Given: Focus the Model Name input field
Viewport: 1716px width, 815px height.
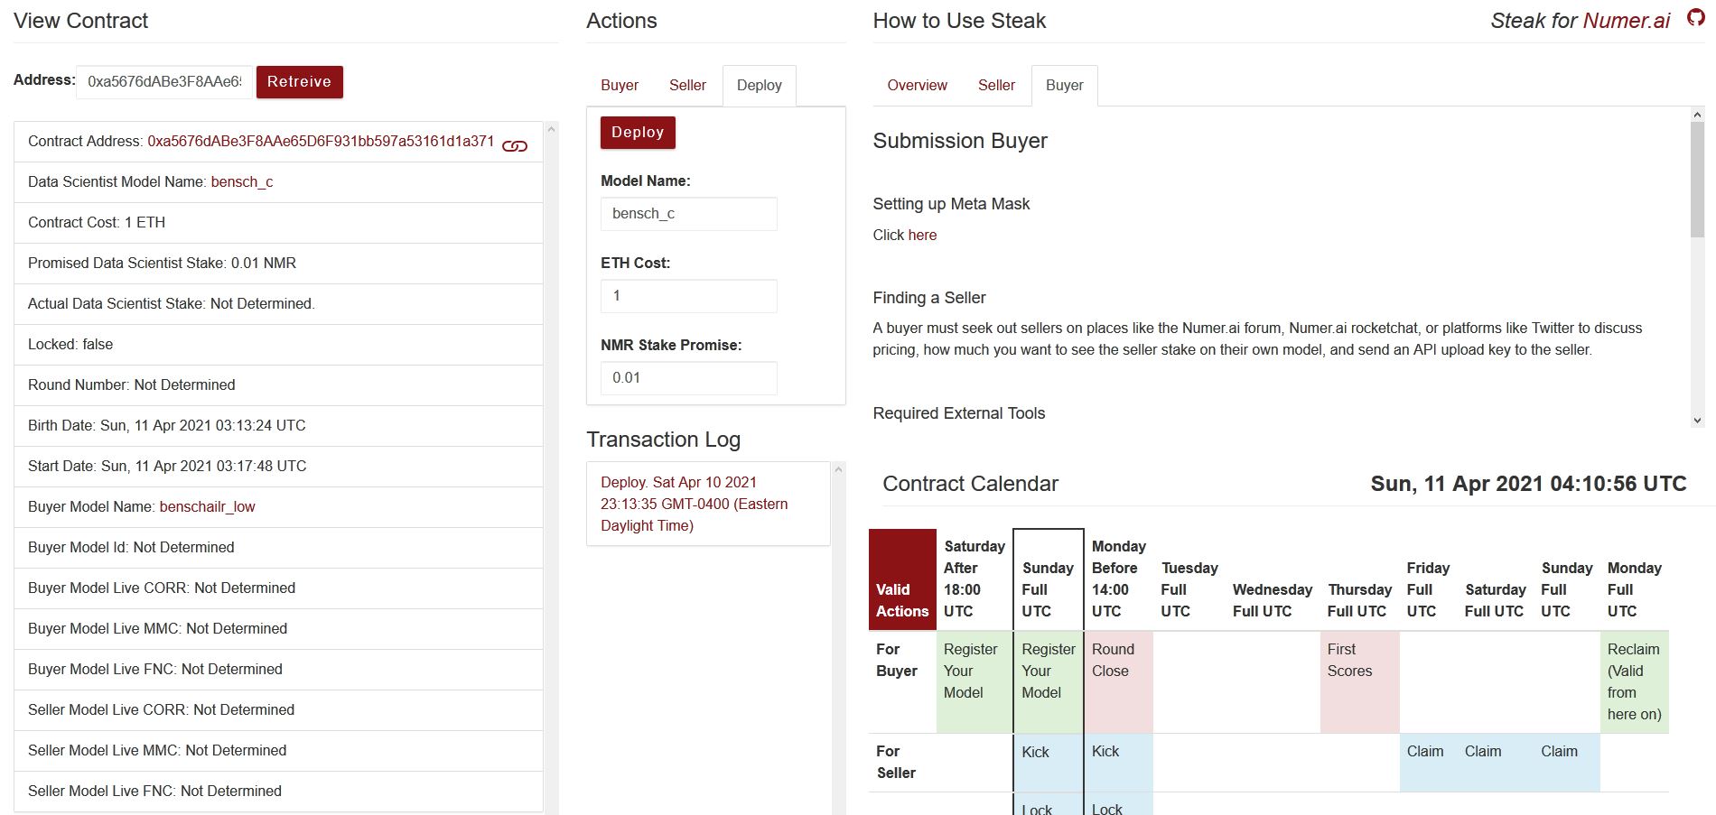Looking at the screenshot, I should point(689,214).
